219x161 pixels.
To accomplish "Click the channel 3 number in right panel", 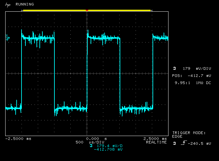I will coord(174,68).
